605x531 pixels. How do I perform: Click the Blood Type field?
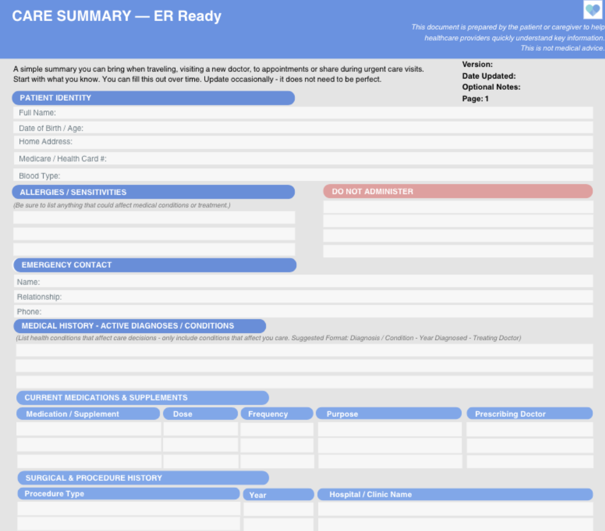coord(303,175)
